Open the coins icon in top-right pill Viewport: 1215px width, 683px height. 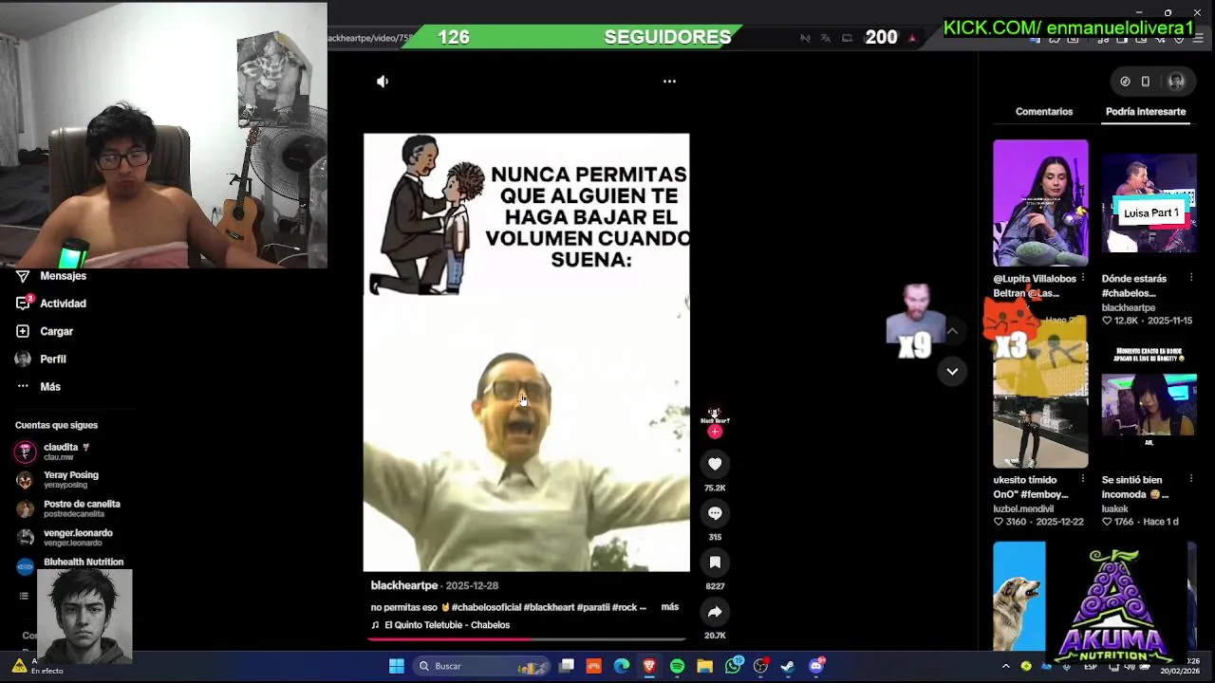click(x=1125, y=82)
